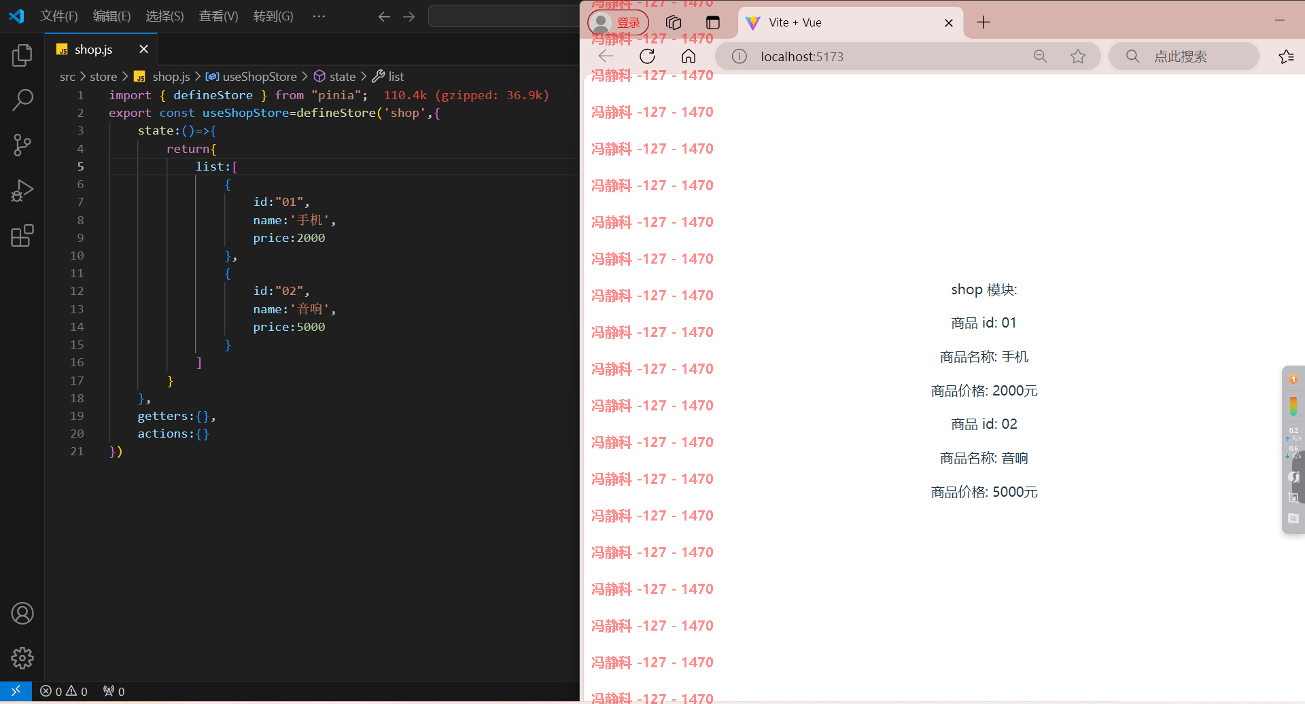The width and height of the screenshot is (1305, 704).
Task: Click the state breadcrumb segment
Action: pos(335,77)
